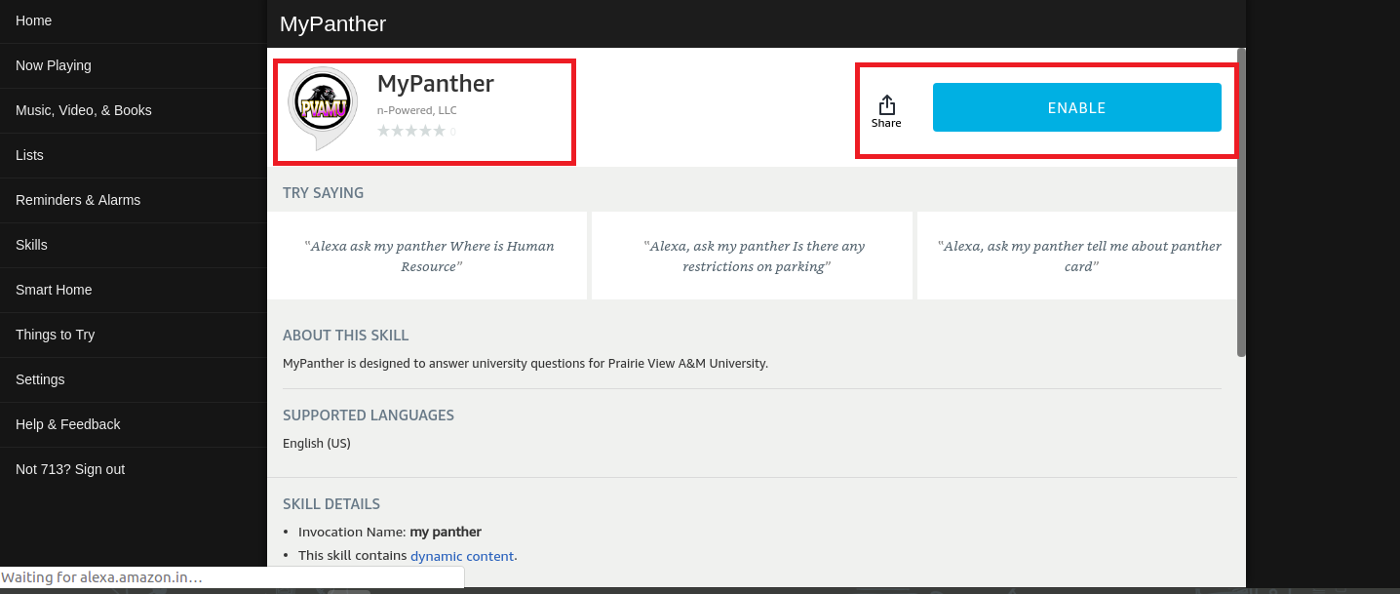Select Lists in the sidebar
1400x594 pixels.
[133, 155]
